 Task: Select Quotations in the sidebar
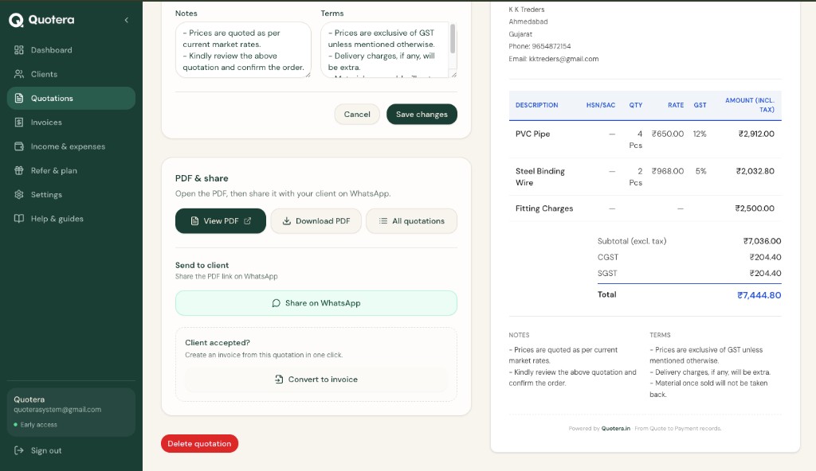(x=71, y=98)
